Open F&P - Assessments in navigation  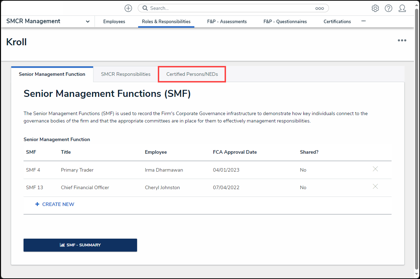pos(227,21)
